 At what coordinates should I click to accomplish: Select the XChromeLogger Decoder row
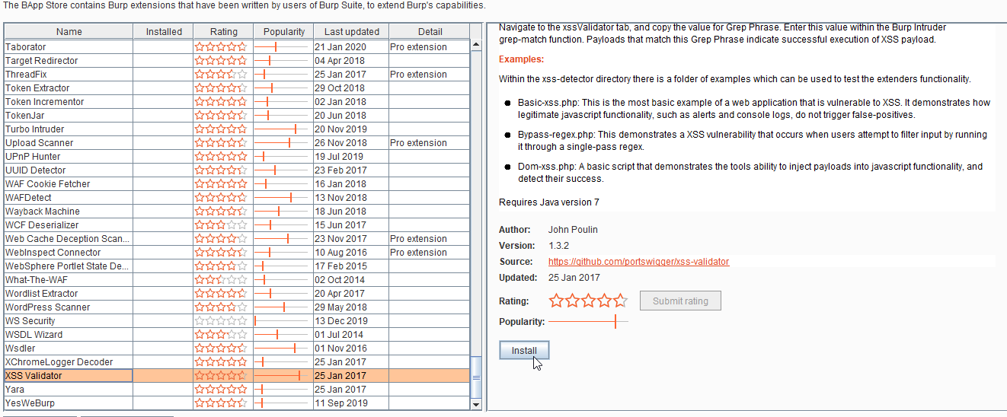coord(237,362)
